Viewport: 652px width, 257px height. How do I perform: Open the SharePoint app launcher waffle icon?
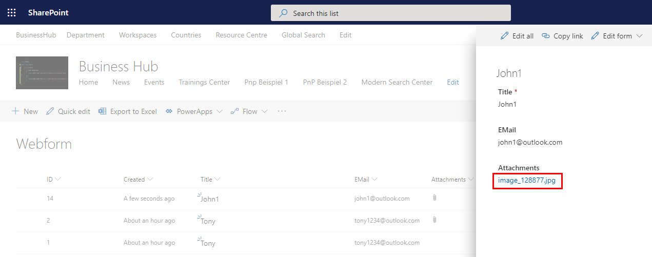pyautogui.click(x=11, y=12)
